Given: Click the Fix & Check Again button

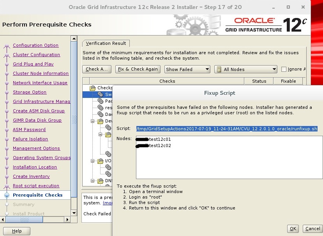Looking at the screenshot, I should click(138, 69).
